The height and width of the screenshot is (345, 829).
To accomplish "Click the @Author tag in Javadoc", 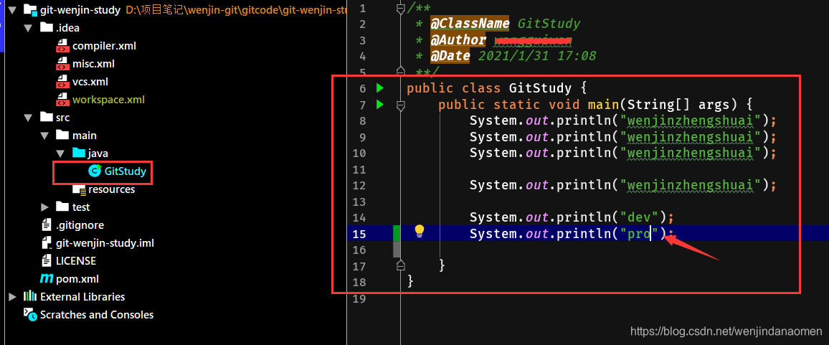I will click(458, 39).
